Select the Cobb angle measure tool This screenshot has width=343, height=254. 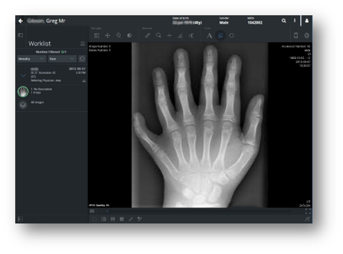pos(191,35)
